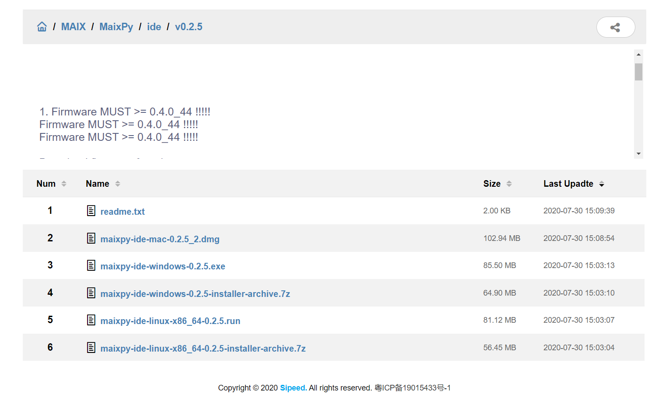The height and width of the screenshot is (401, 659).
Task: Select the file icon for maixpy-ide-windows-0.2.5-installer-archive.7z
Action: click(x=91, y=293)
